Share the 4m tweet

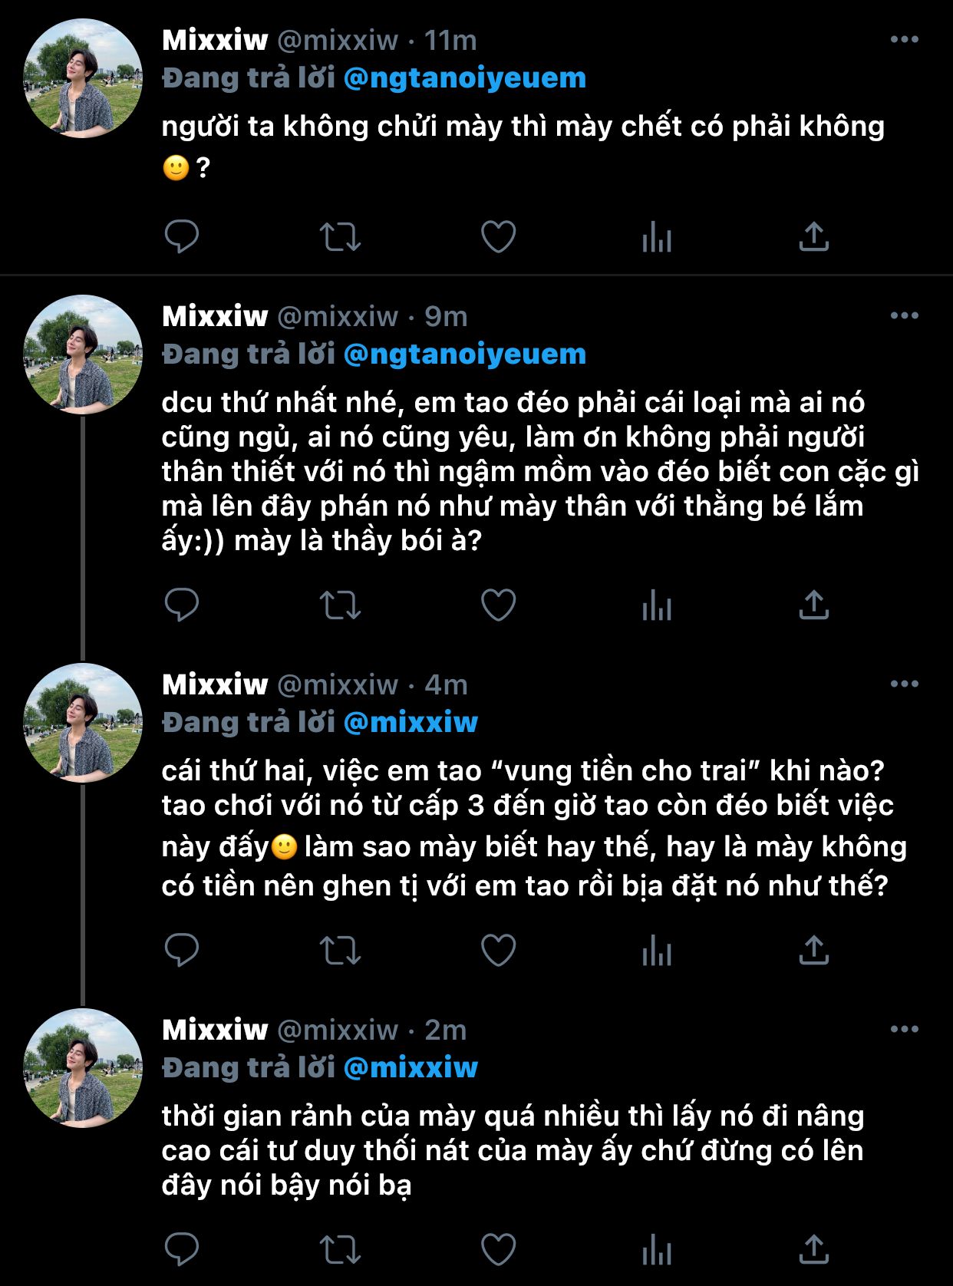tap(813, 951)
